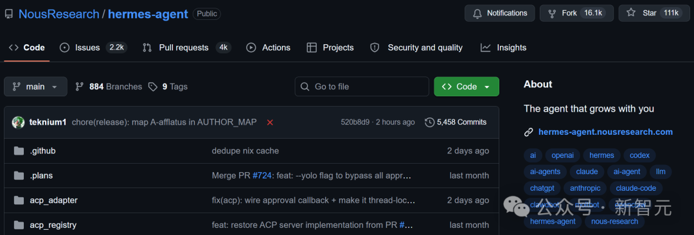Click the link chain icon in About
The height and width of the screenshot is (235, 694).
[x=528, y=132]
